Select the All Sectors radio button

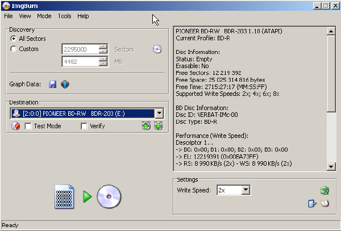pos(13,39)
